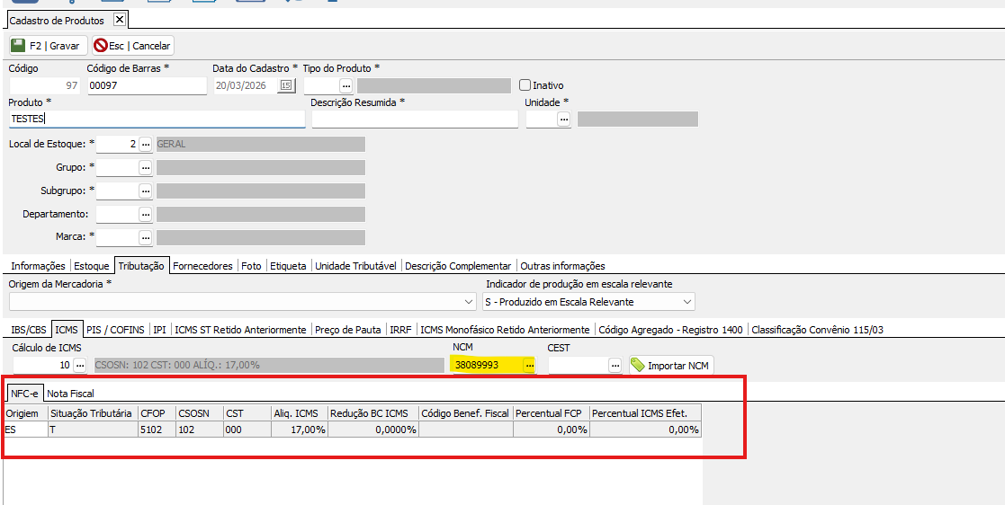Expand the Origem da Mercadoria dropdown
1005x505 pixels.
tap(468, 302)
